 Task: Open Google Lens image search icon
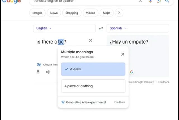tap(159, 1)
